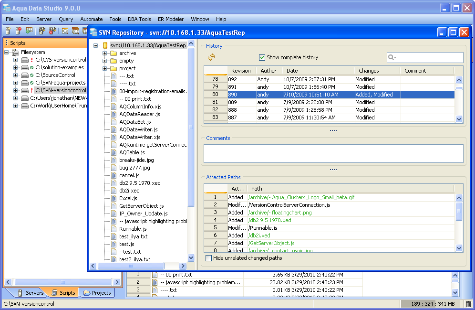Enable Hide unrelated changed paths

(208, 258)
